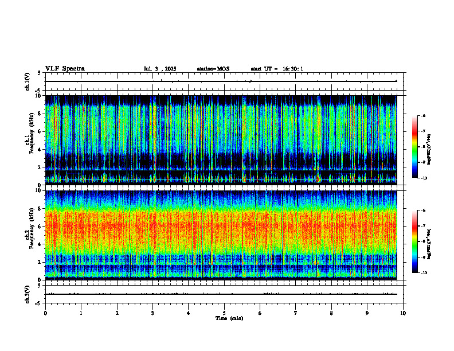Click the "station=MOS" header label

coord(213,69)
